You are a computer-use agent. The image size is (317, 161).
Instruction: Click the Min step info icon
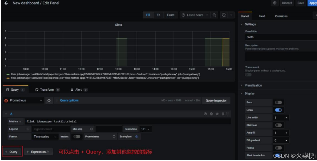pos(91,129)
